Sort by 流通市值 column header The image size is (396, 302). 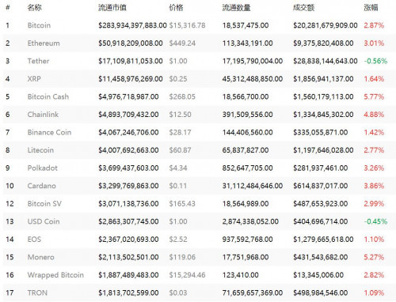(112, 8)
